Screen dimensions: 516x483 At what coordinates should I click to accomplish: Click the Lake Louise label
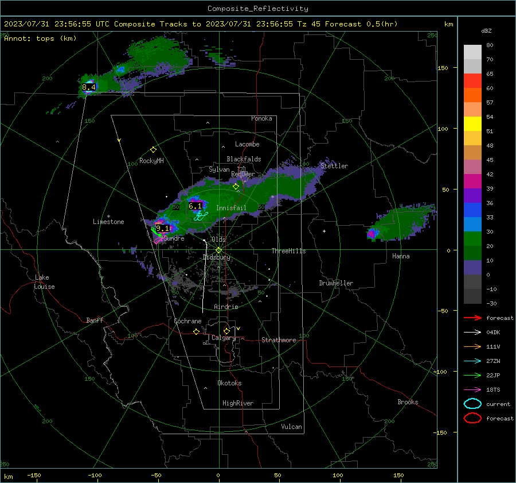click(x=44, y=282)
